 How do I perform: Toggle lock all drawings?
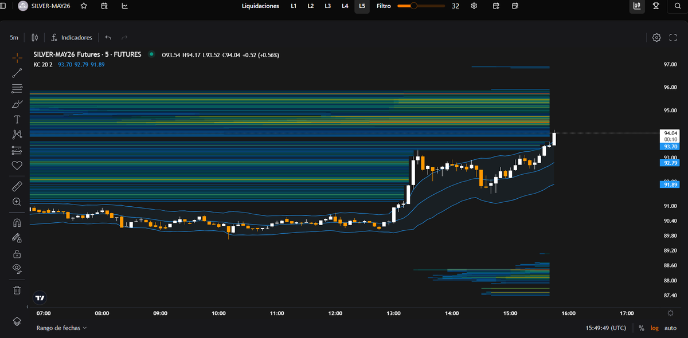click(17, 254)
